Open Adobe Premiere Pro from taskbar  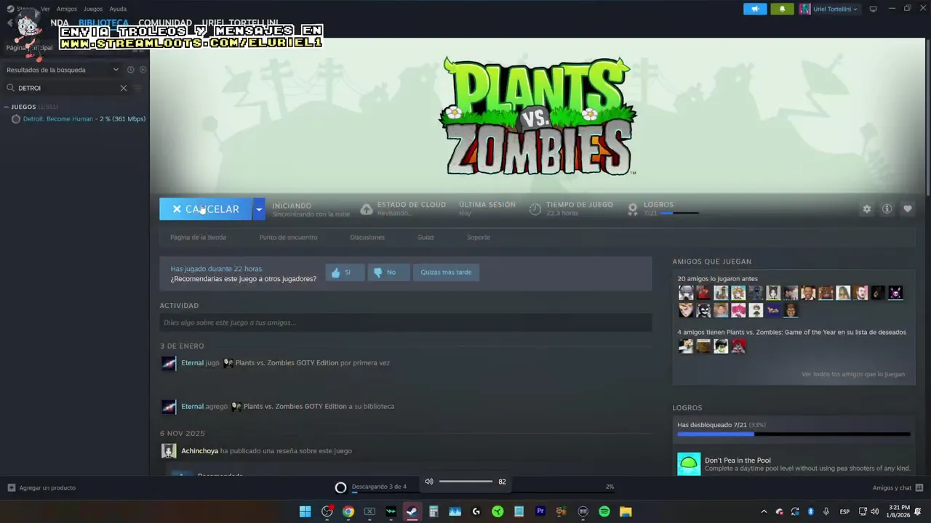(540, 512)
